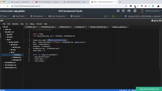Screen dimensions: 162x91
Task: Expand the simulation_ws folder
Action: click(4, 68)
